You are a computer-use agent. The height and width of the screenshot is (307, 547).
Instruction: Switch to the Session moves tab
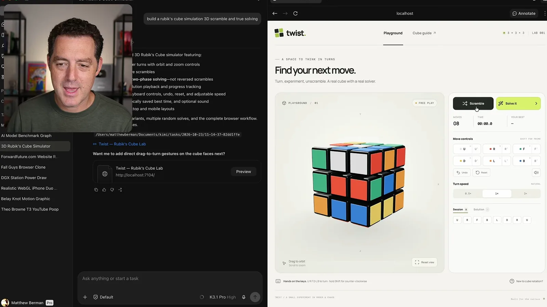(x=460, y=209)
